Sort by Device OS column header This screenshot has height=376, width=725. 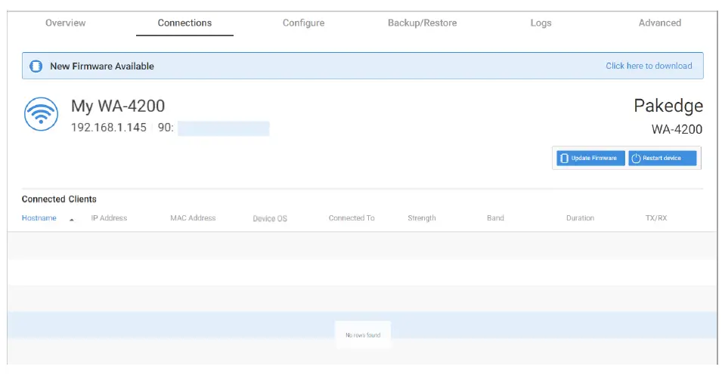(270, 218)
